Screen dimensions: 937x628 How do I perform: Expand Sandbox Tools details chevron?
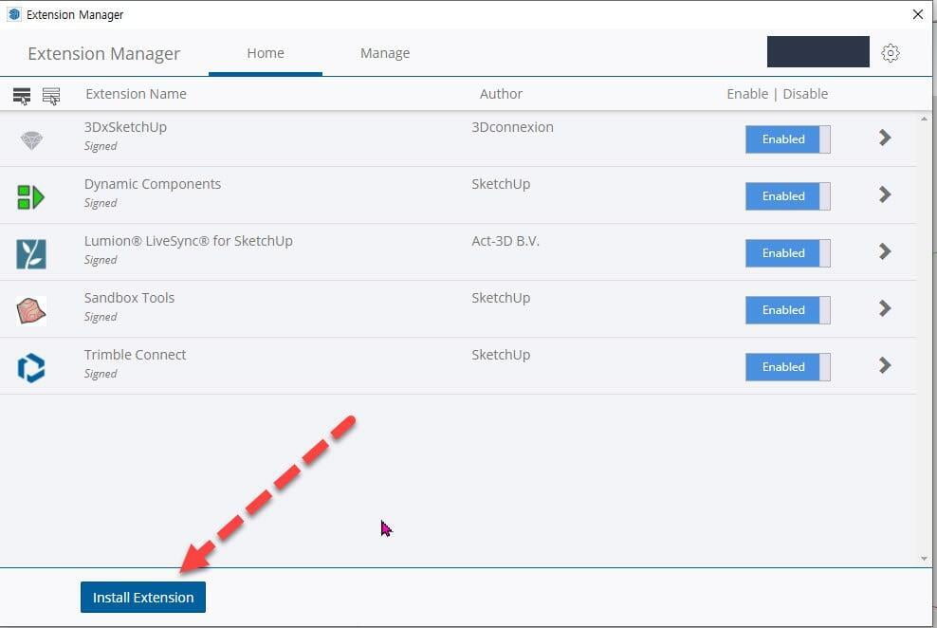(x=885, y=308)
